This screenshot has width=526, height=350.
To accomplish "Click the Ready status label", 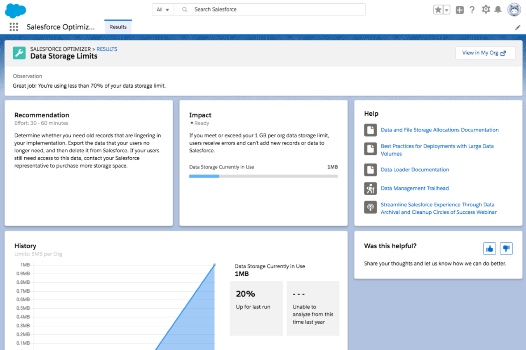I will coord(202,123).
